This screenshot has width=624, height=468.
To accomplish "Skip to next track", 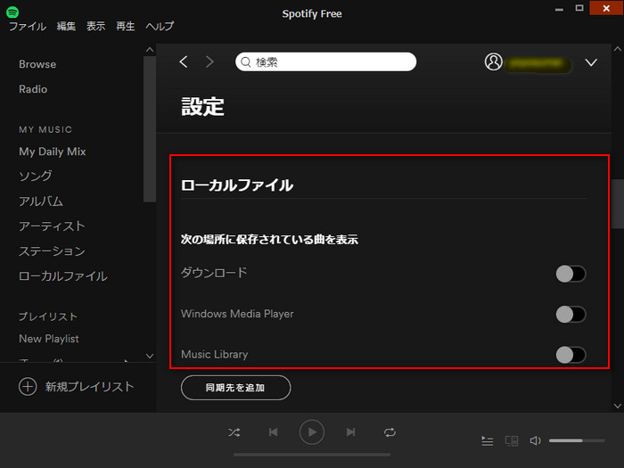I will [350, 432].
